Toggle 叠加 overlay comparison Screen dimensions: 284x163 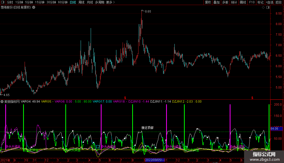pyautogui.click(x=216, y=3)
